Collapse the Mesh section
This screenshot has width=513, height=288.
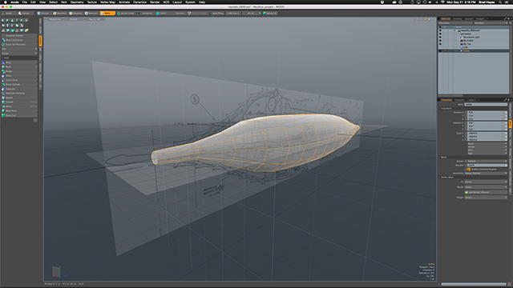(x=440, y=157)
